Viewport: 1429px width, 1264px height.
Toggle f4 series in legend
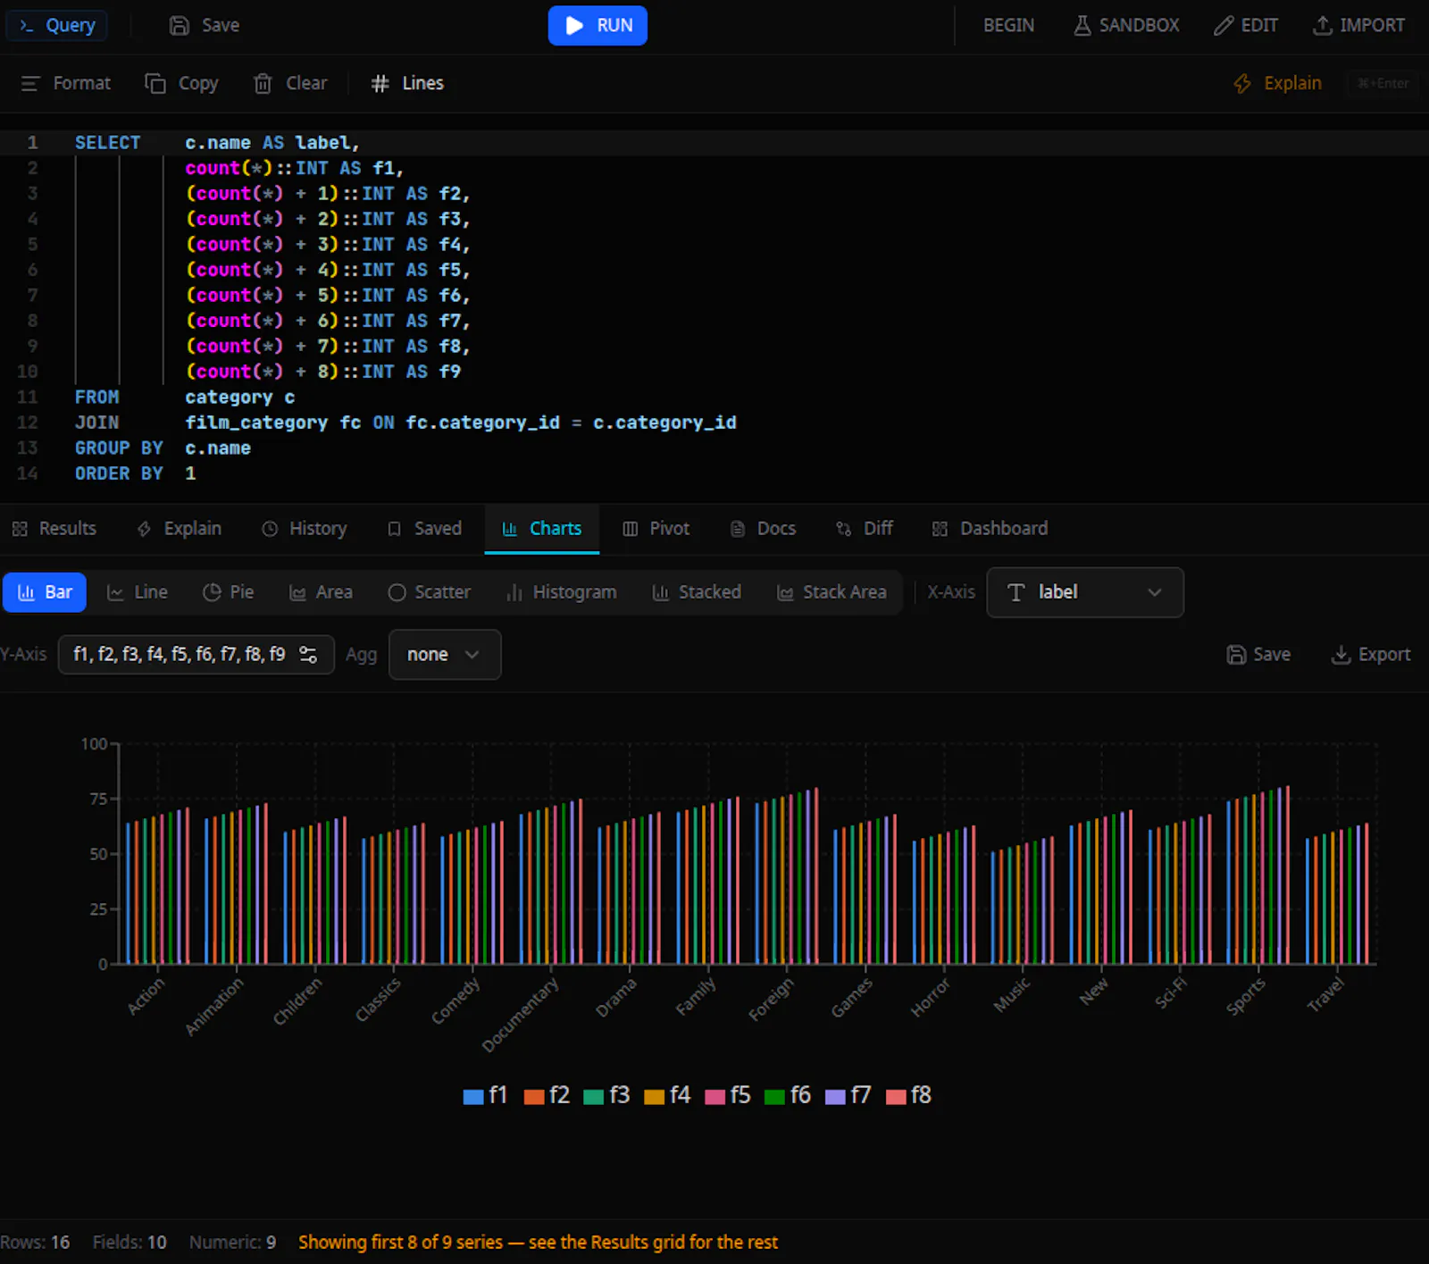tap(667, 1096)
